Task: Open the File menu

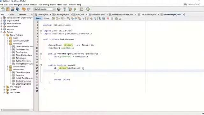Action: pyautogui.click(x=1, y=4)
